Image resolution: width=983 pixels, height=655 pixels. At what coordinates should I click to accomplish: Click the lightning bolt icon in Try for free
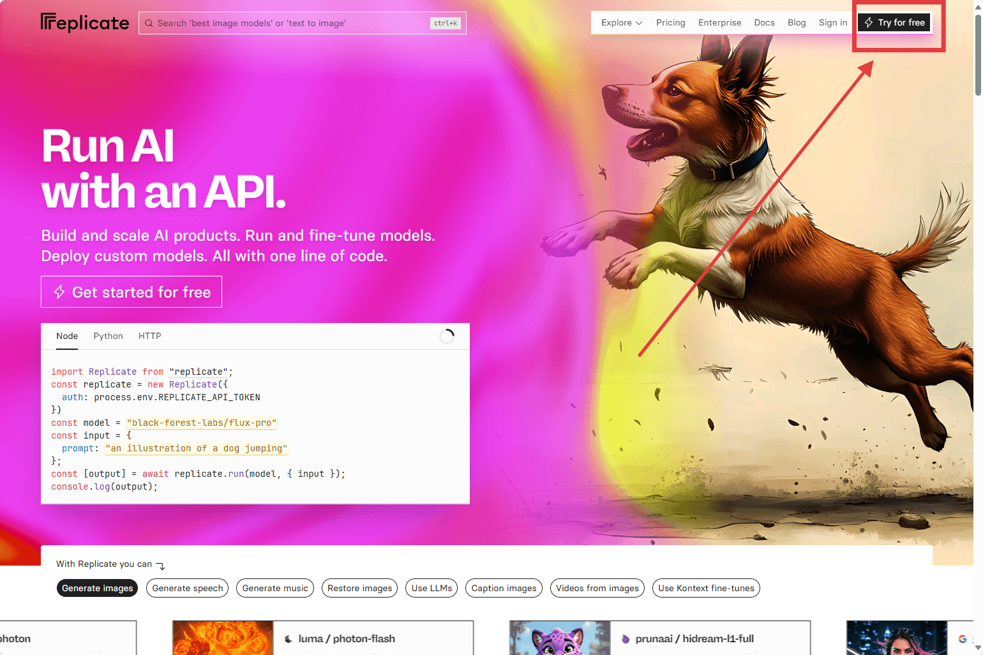(x=869, y=22)
